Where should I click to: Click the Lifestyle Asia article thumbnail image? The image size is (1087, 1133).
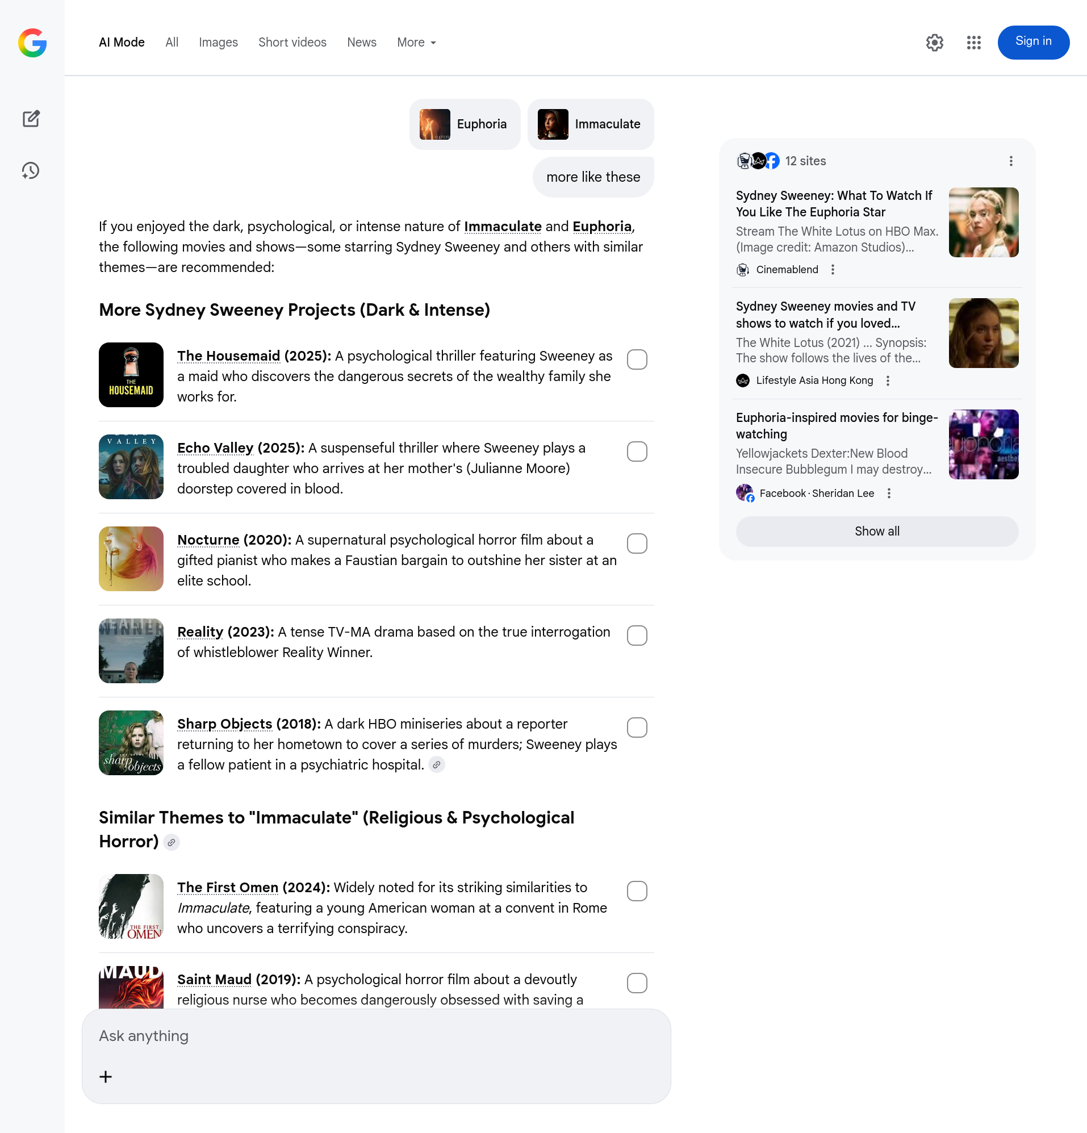(984, 333)
